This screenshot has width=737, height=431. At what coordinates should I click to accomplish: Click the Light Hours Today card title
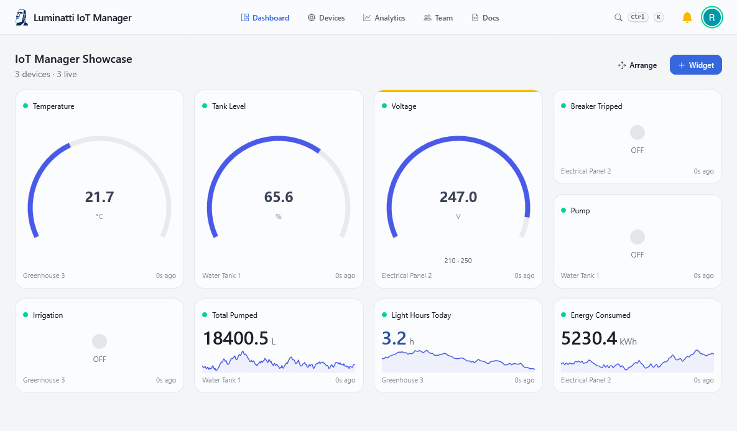(421, 315)
